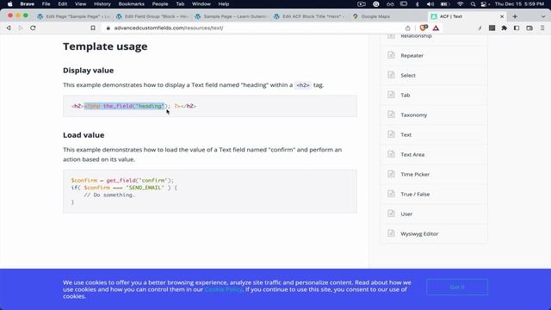This screenshot has height=310, width=551.
Task: Click the browser back arrow
Action: [9, 28]
